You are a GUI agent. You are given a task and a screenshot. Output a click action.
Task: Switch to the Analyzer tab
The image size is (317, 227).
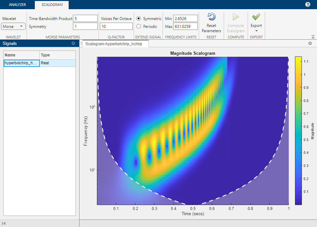17,5
